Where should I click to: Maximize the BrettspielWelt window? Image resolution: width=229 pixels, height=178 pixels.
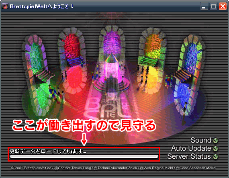213,6
